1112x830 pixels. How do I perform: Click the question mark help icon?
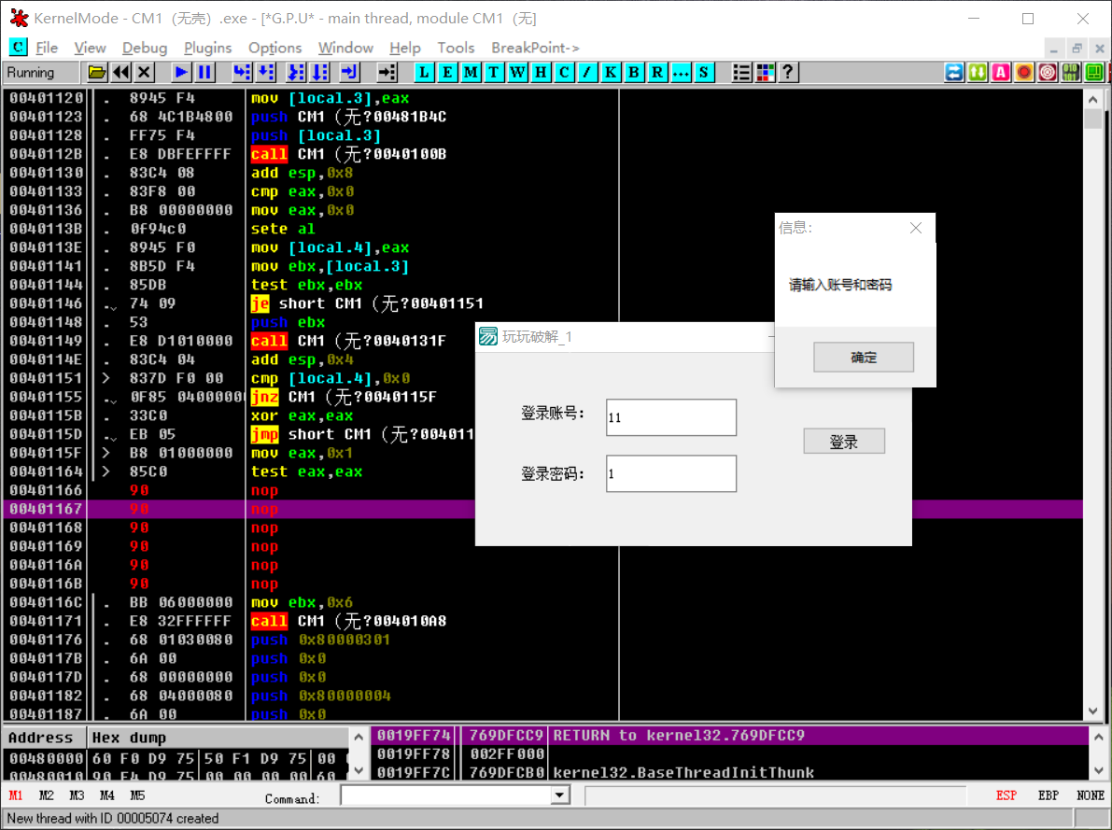click(x=789, y=72)
